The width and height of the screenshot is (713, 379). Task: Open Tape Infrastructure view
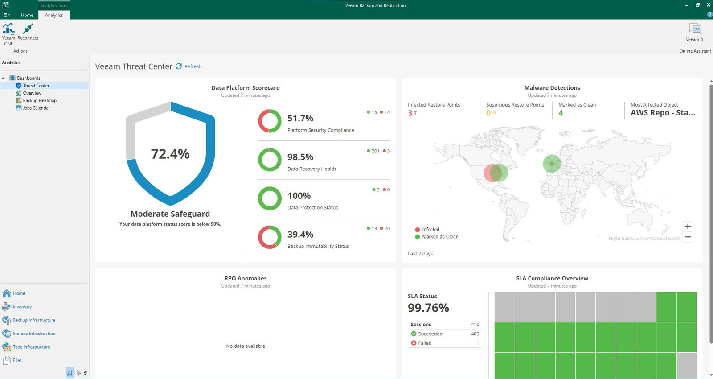coord(31,347)
